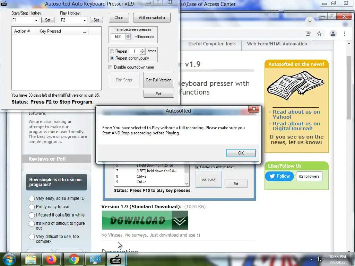355x266 pixels.
Task: Open Chrome three-dot menu
Action: point(344,34)
